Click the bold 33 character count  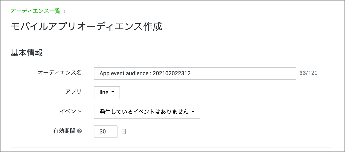(x=302, y=73)
